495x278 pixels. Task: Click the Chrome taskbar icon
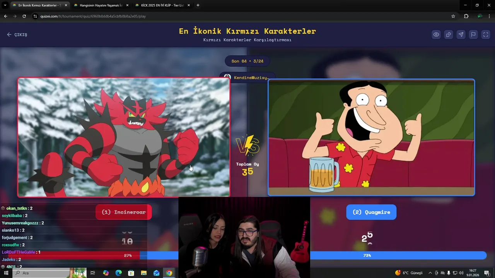169,273
